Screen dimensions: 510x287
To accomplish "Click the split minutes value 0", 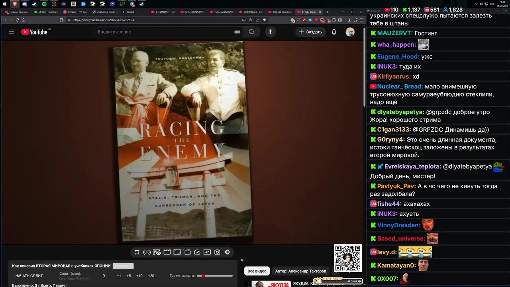I will (x=104, y=276).
